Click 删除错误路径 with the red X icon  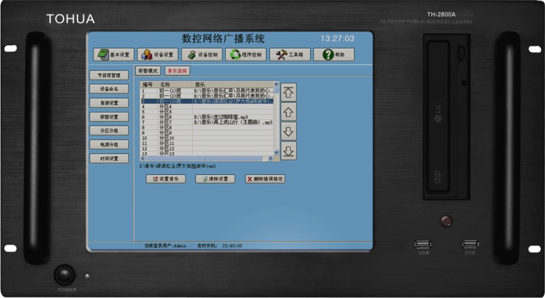click(x=265, y=179)
